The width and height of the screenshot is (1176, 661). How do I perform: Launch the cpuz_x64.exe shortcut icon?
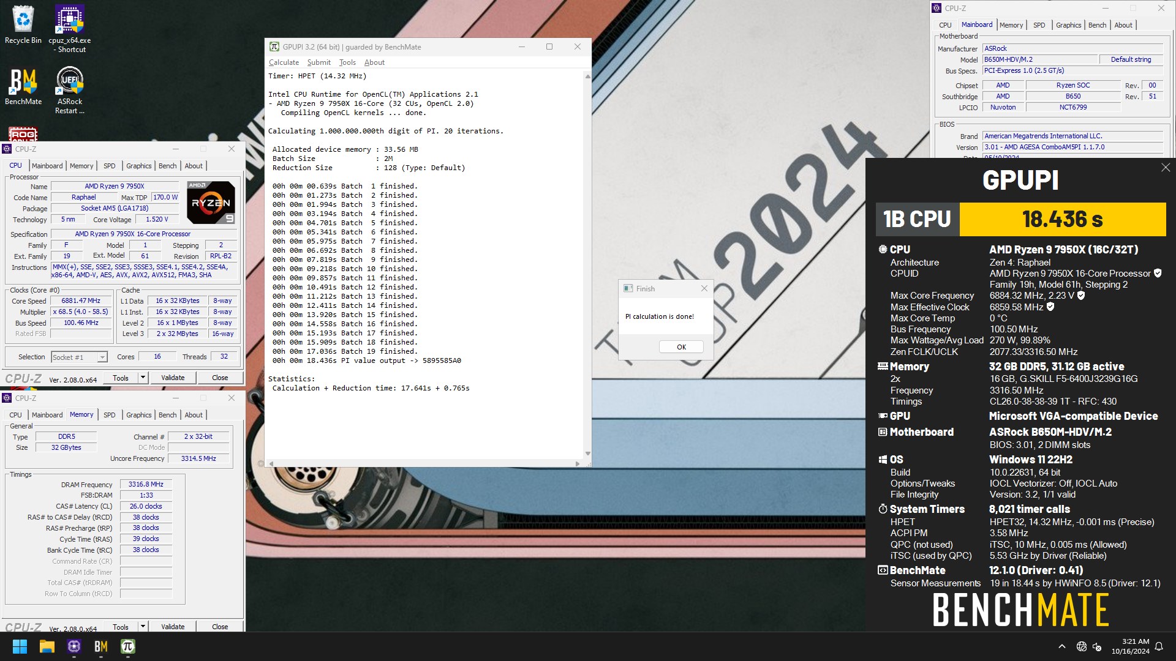(x=70, y=28)
